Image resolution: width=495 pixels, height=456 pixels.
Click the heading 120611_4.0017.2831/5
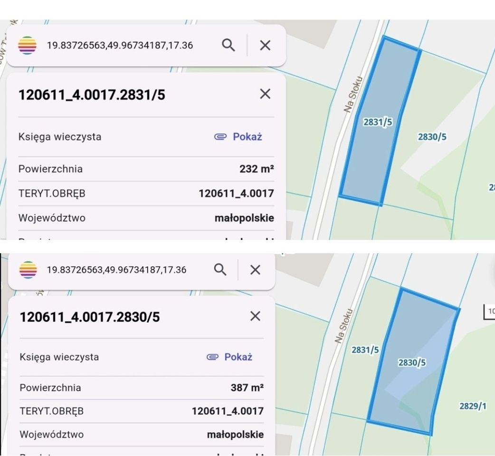coord(92,95)
